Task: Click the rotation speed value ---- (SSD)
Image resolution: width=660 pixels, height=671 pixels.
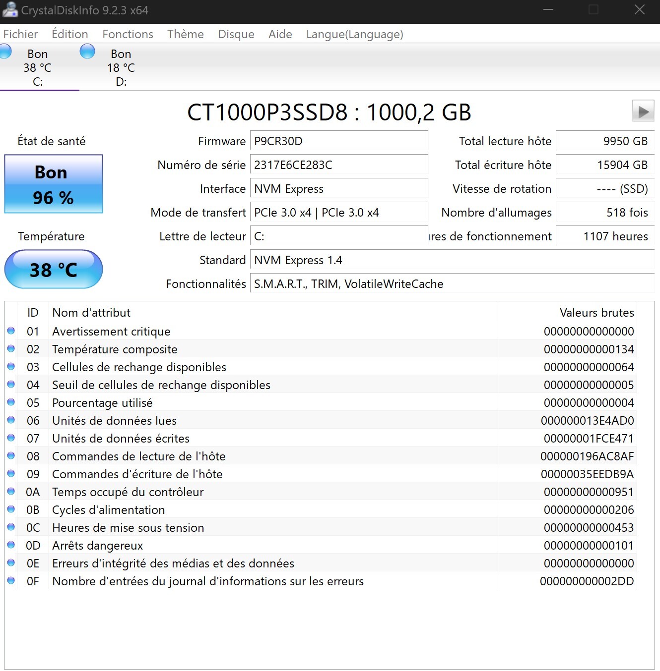Action: [x=605, y=189]
